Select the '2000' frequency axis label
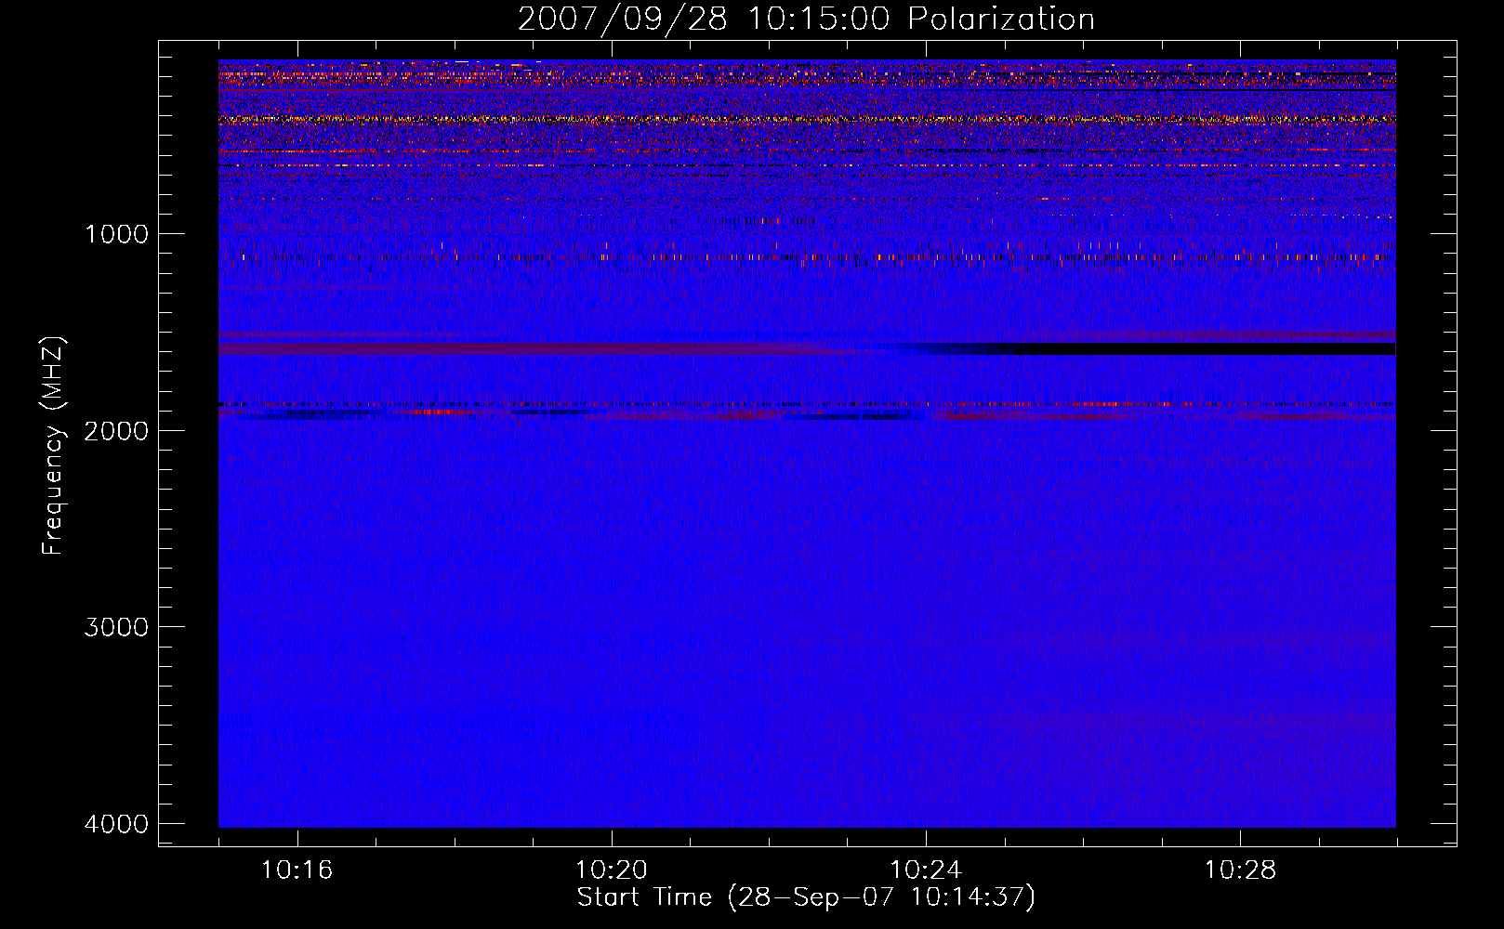 116,431
